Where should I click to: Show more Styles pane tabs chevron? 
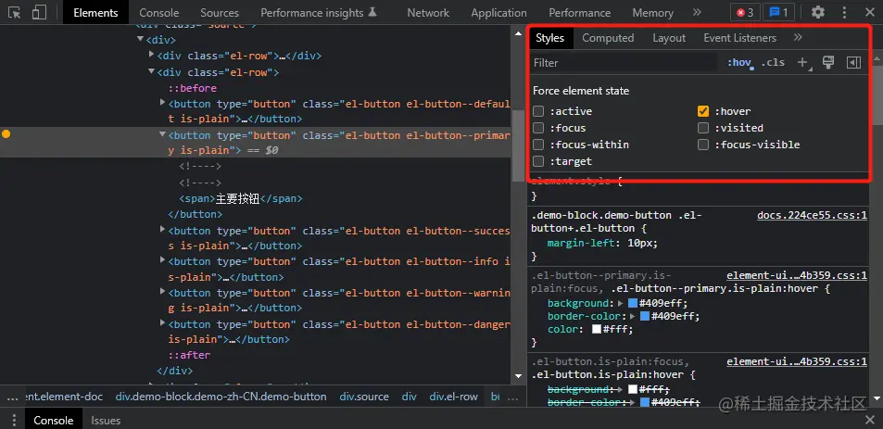(798, 38)
